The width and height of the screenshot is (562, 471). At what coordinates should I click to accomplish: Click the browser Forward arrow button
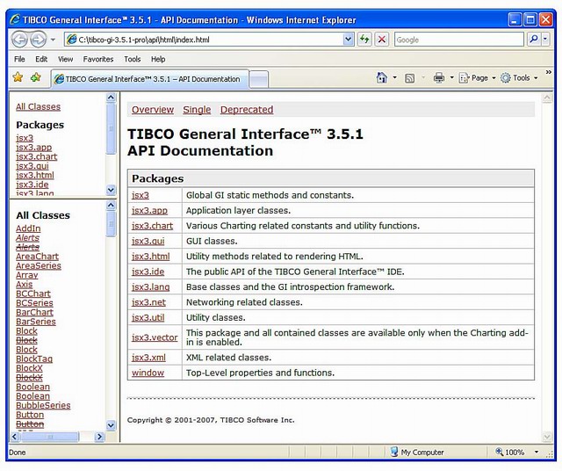click(38, 39)
